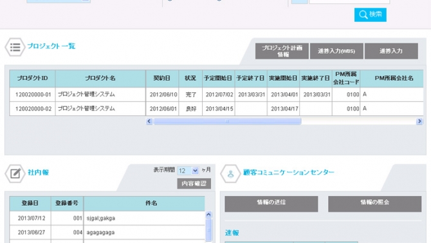Screen dimensions: 431x243
Task: Click actual start 2013/04/17 cell
Action: [x=284, y=109]
